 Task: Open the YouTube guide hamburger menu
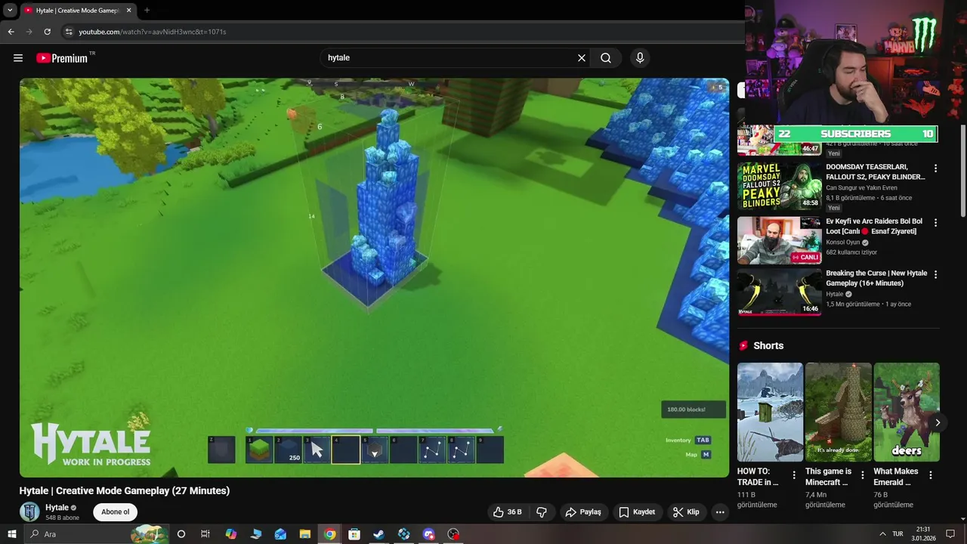tap(18, 58)
